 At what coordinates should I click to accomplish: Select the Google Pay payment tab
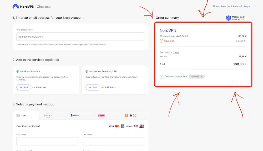(53, 115)
